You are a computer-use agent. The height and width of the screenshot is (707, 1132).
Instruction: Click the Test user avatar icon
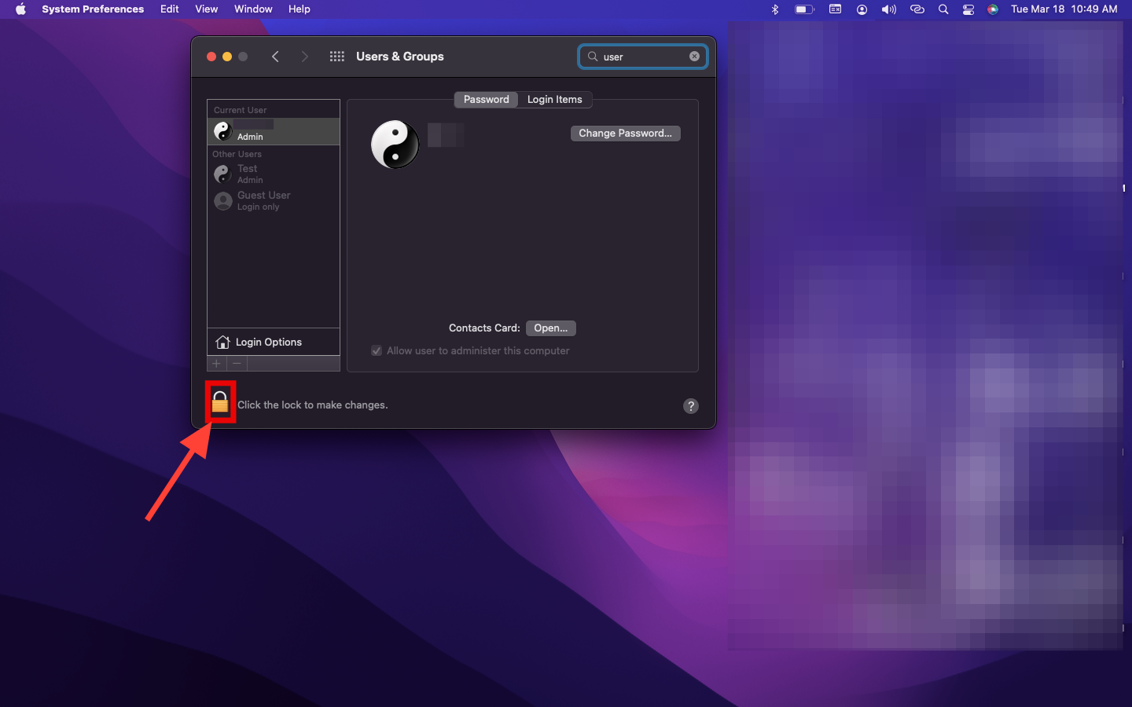point(223,174)
